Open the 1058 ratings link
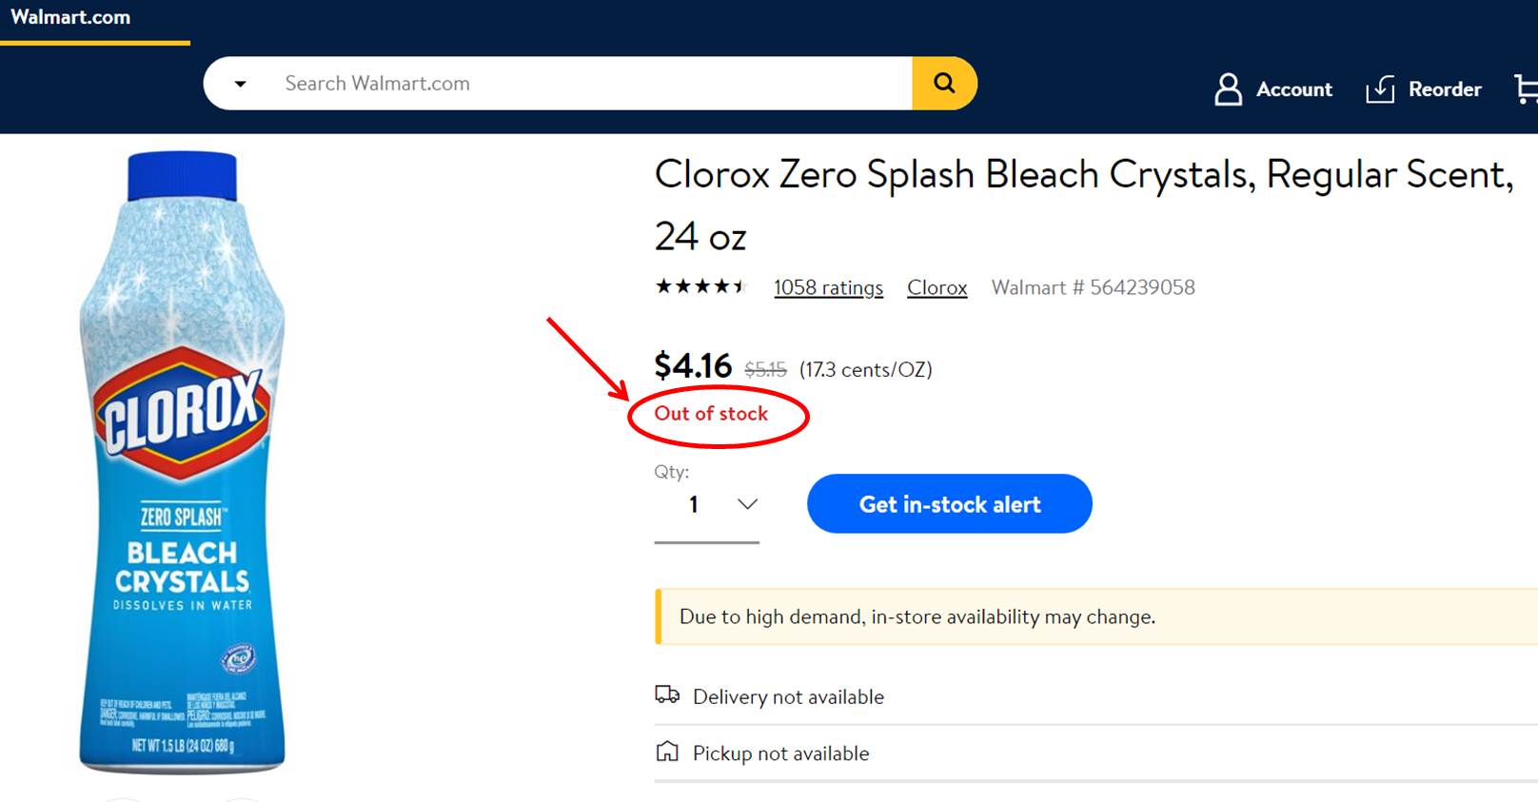The width and height of the screenshot is (1538, 802). [x=828, y=287]
